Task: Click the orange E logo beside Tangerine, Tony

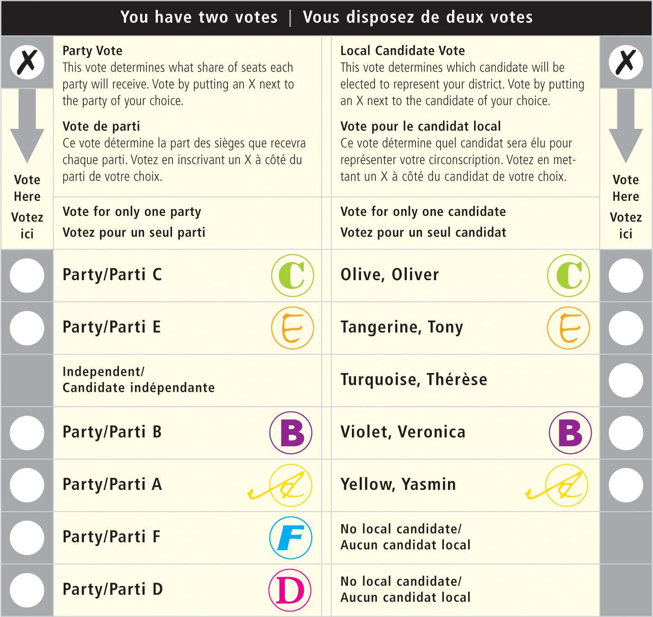Action: pyautogui.click(x=568, y=328)
